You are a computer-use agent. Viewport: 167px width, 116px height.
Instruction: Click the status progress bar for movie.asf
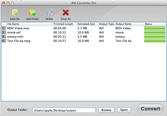tap(155, 33)
